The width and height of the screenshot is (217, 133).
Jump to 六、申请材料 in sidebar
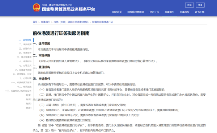[25, 61]
